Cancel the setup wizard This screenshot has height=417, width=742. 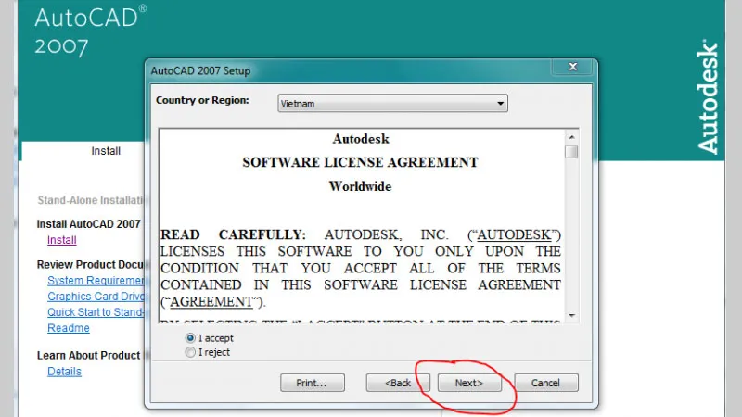pos(544,383)
